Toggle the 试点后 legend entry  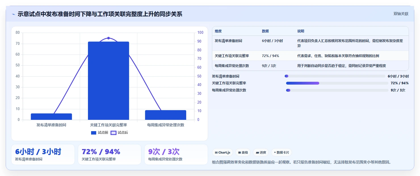click(119, 133)
